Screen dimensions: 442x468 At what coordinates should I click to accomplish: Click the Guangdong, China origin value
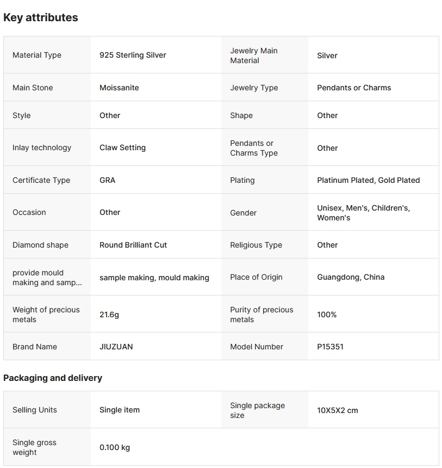[x=351, y=277]
